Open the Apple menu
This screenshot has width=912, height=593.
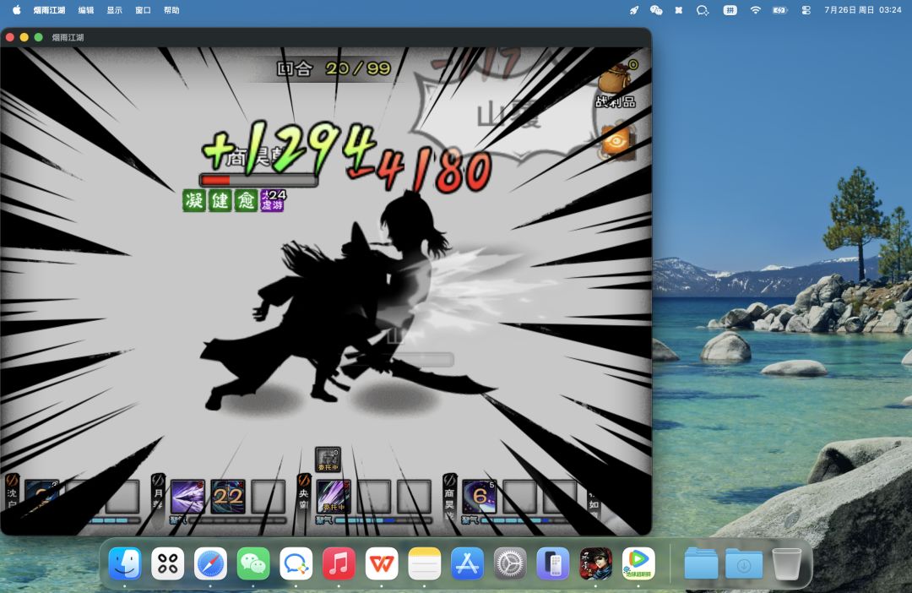(16, 10)
